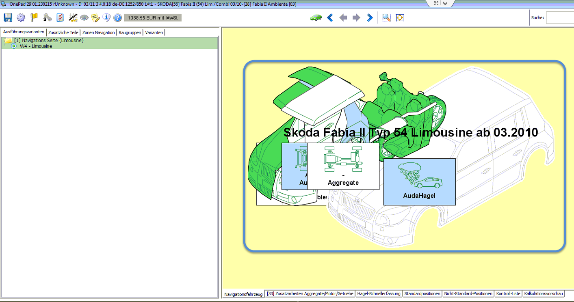This screenshot has height=302, width=574.
Task: Open the Varianten tab
Action: coord(154,32)
